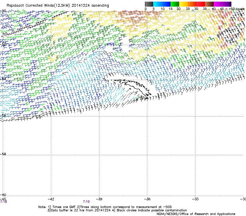Click the brown 35-40 knots color band
The width and height of the screenshot is (246, 216).
pyautogui.click(x=209, y=4)
